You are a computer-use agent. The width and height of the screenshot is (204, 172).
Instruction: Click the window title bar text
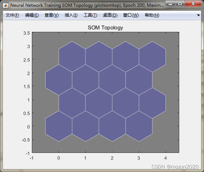click(x=87, y=5)
